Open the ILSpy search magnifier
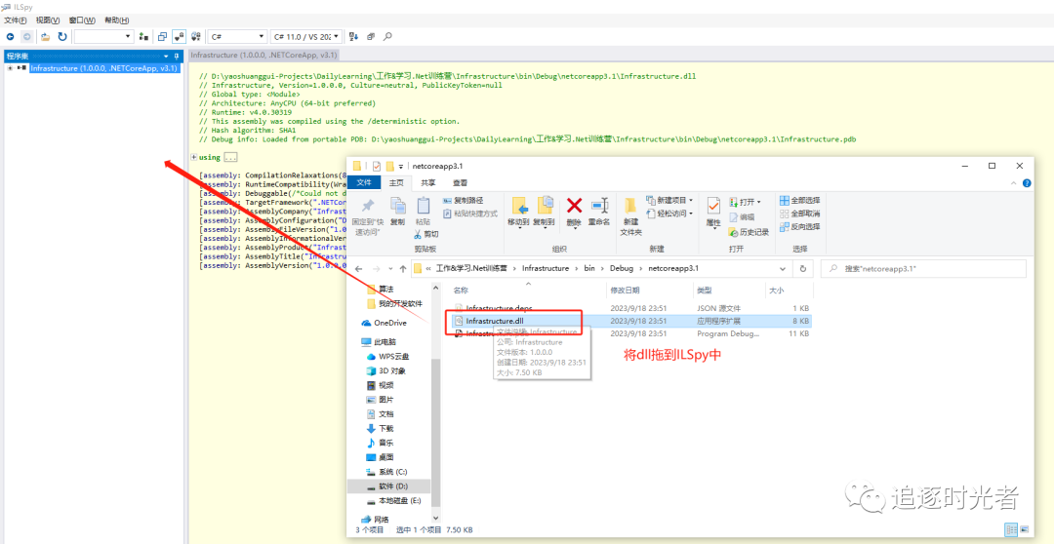1054x544 pixels. 387,36
